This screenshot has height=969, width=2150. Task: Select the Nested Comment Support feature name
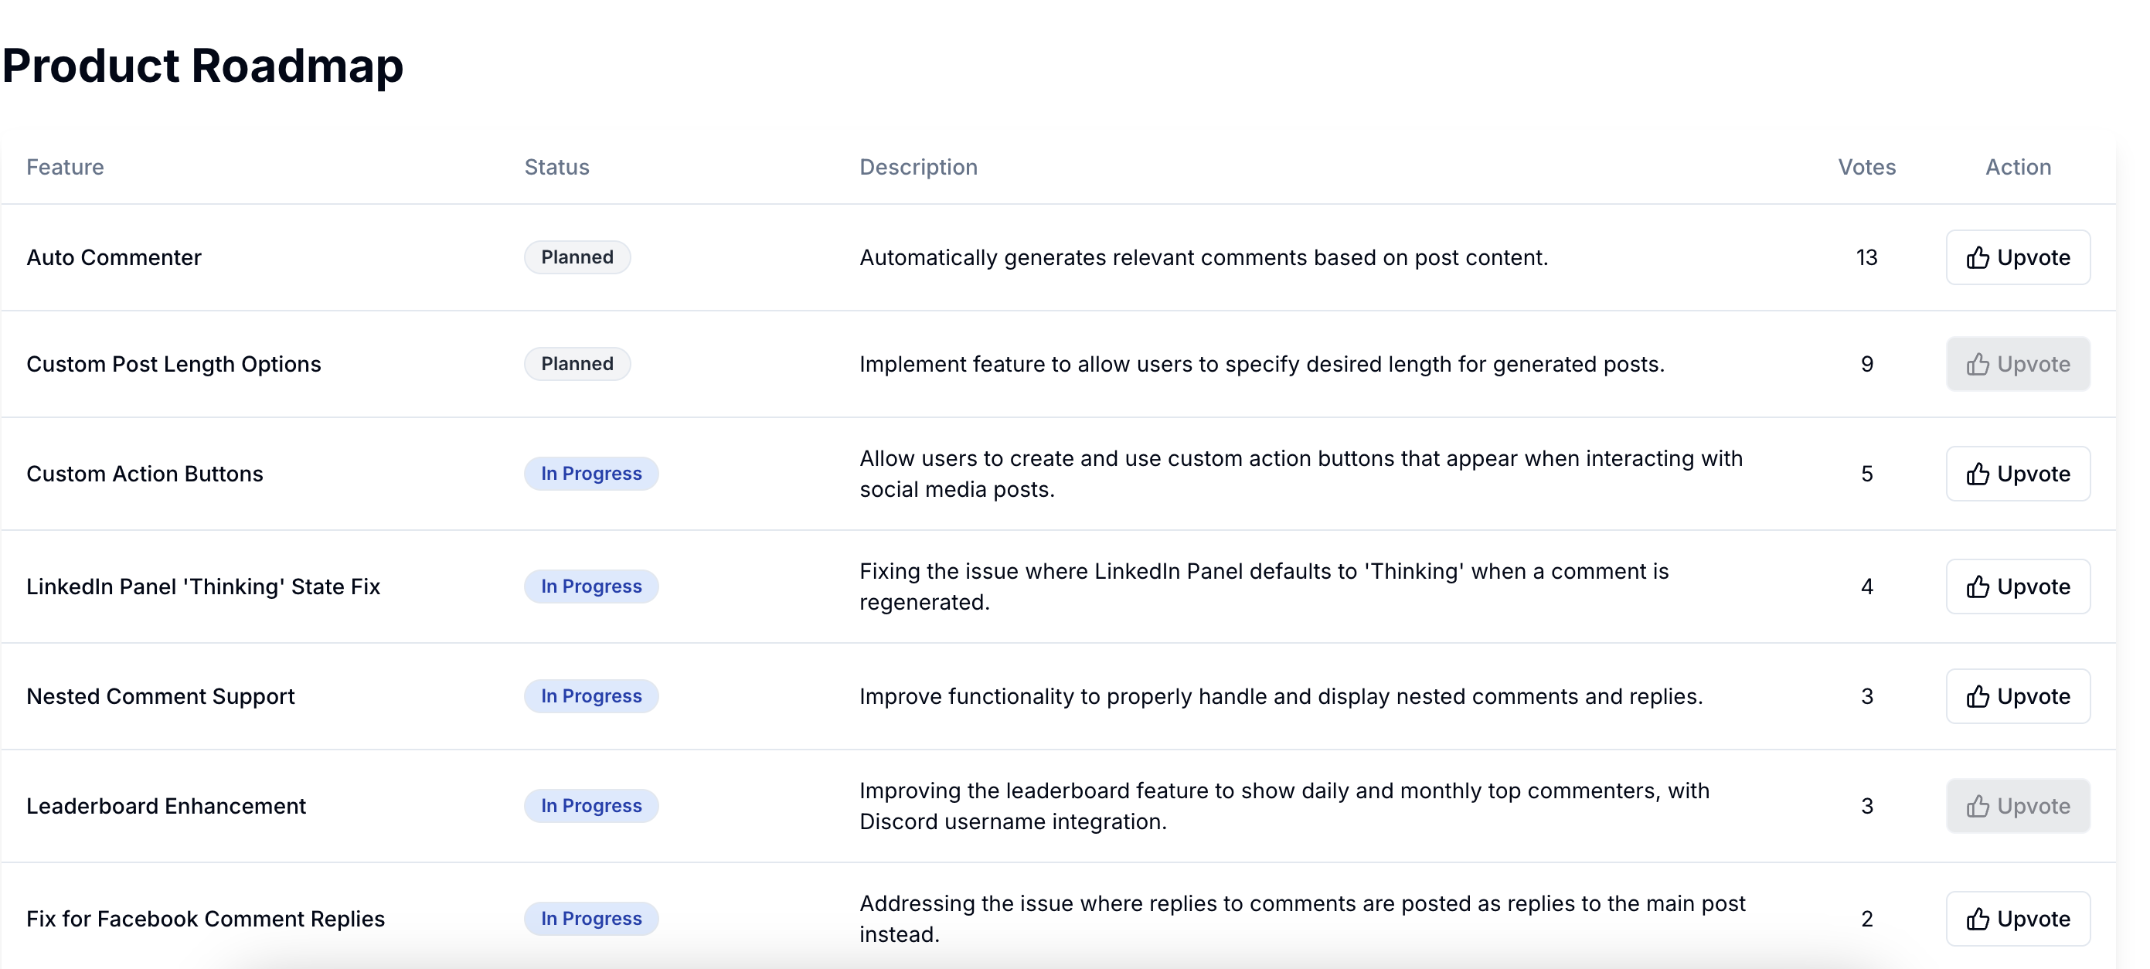pyautogui.click(x=160, y=696)
